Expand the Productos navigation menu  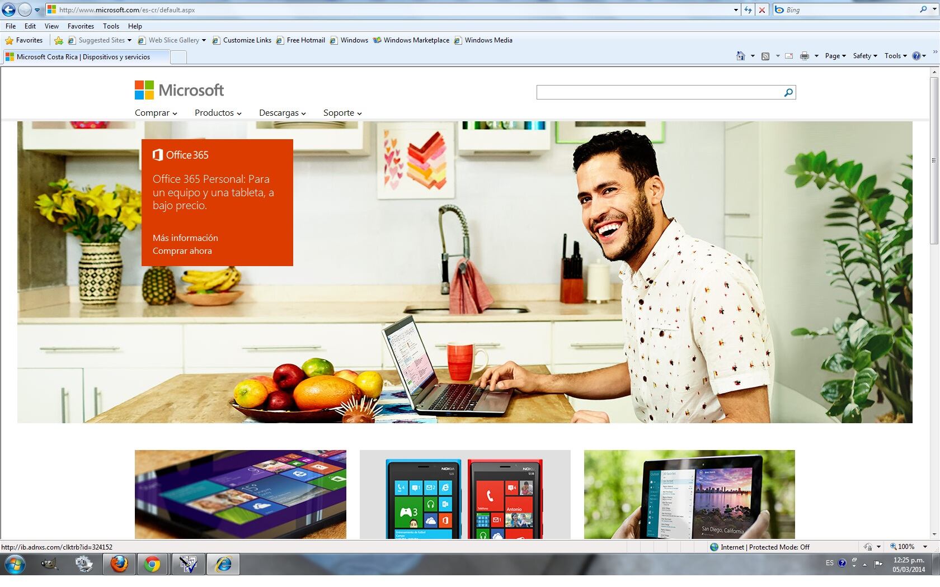[218, 113]
